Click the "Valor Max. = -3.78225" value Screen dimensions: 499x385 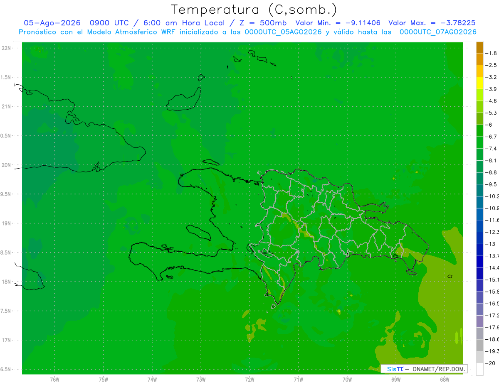[432, 23]
